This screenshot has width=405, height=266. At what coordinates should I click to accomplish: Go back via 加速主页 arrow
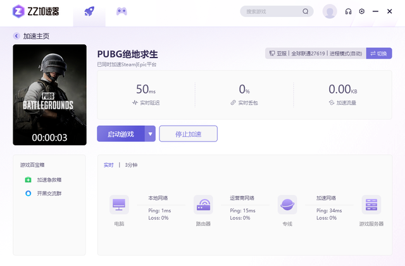click(16, 36)
